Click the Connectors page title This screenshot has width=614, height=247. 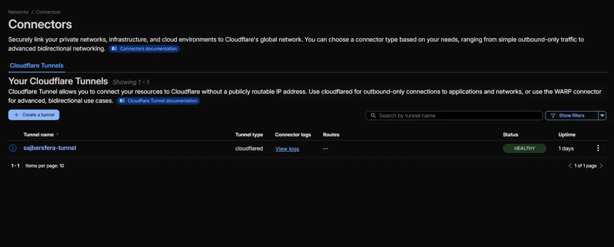(x=40, y=24)
